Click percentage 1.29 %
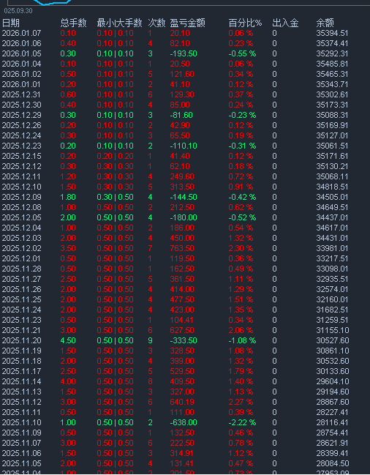Screen dimensions: 370x475 [241, 289]
